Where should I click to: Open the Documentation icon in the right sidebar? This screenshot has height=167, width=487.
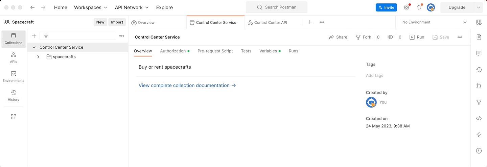pos(479,37)
